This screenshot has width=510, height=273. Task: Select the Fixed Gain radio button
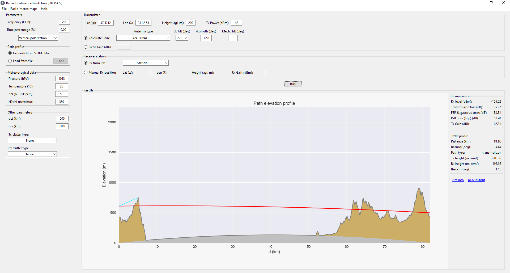pyautogui.click(x=86, y=47)
